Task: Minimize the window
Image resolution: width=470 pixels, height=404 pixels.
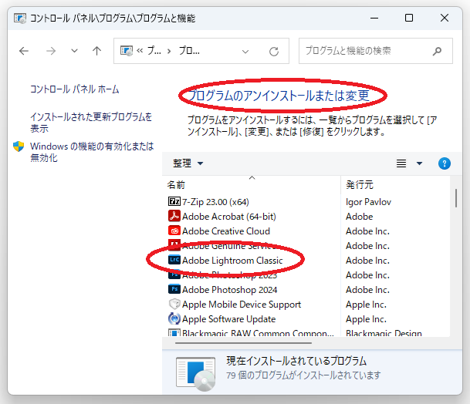Action: tap(374, 18)
